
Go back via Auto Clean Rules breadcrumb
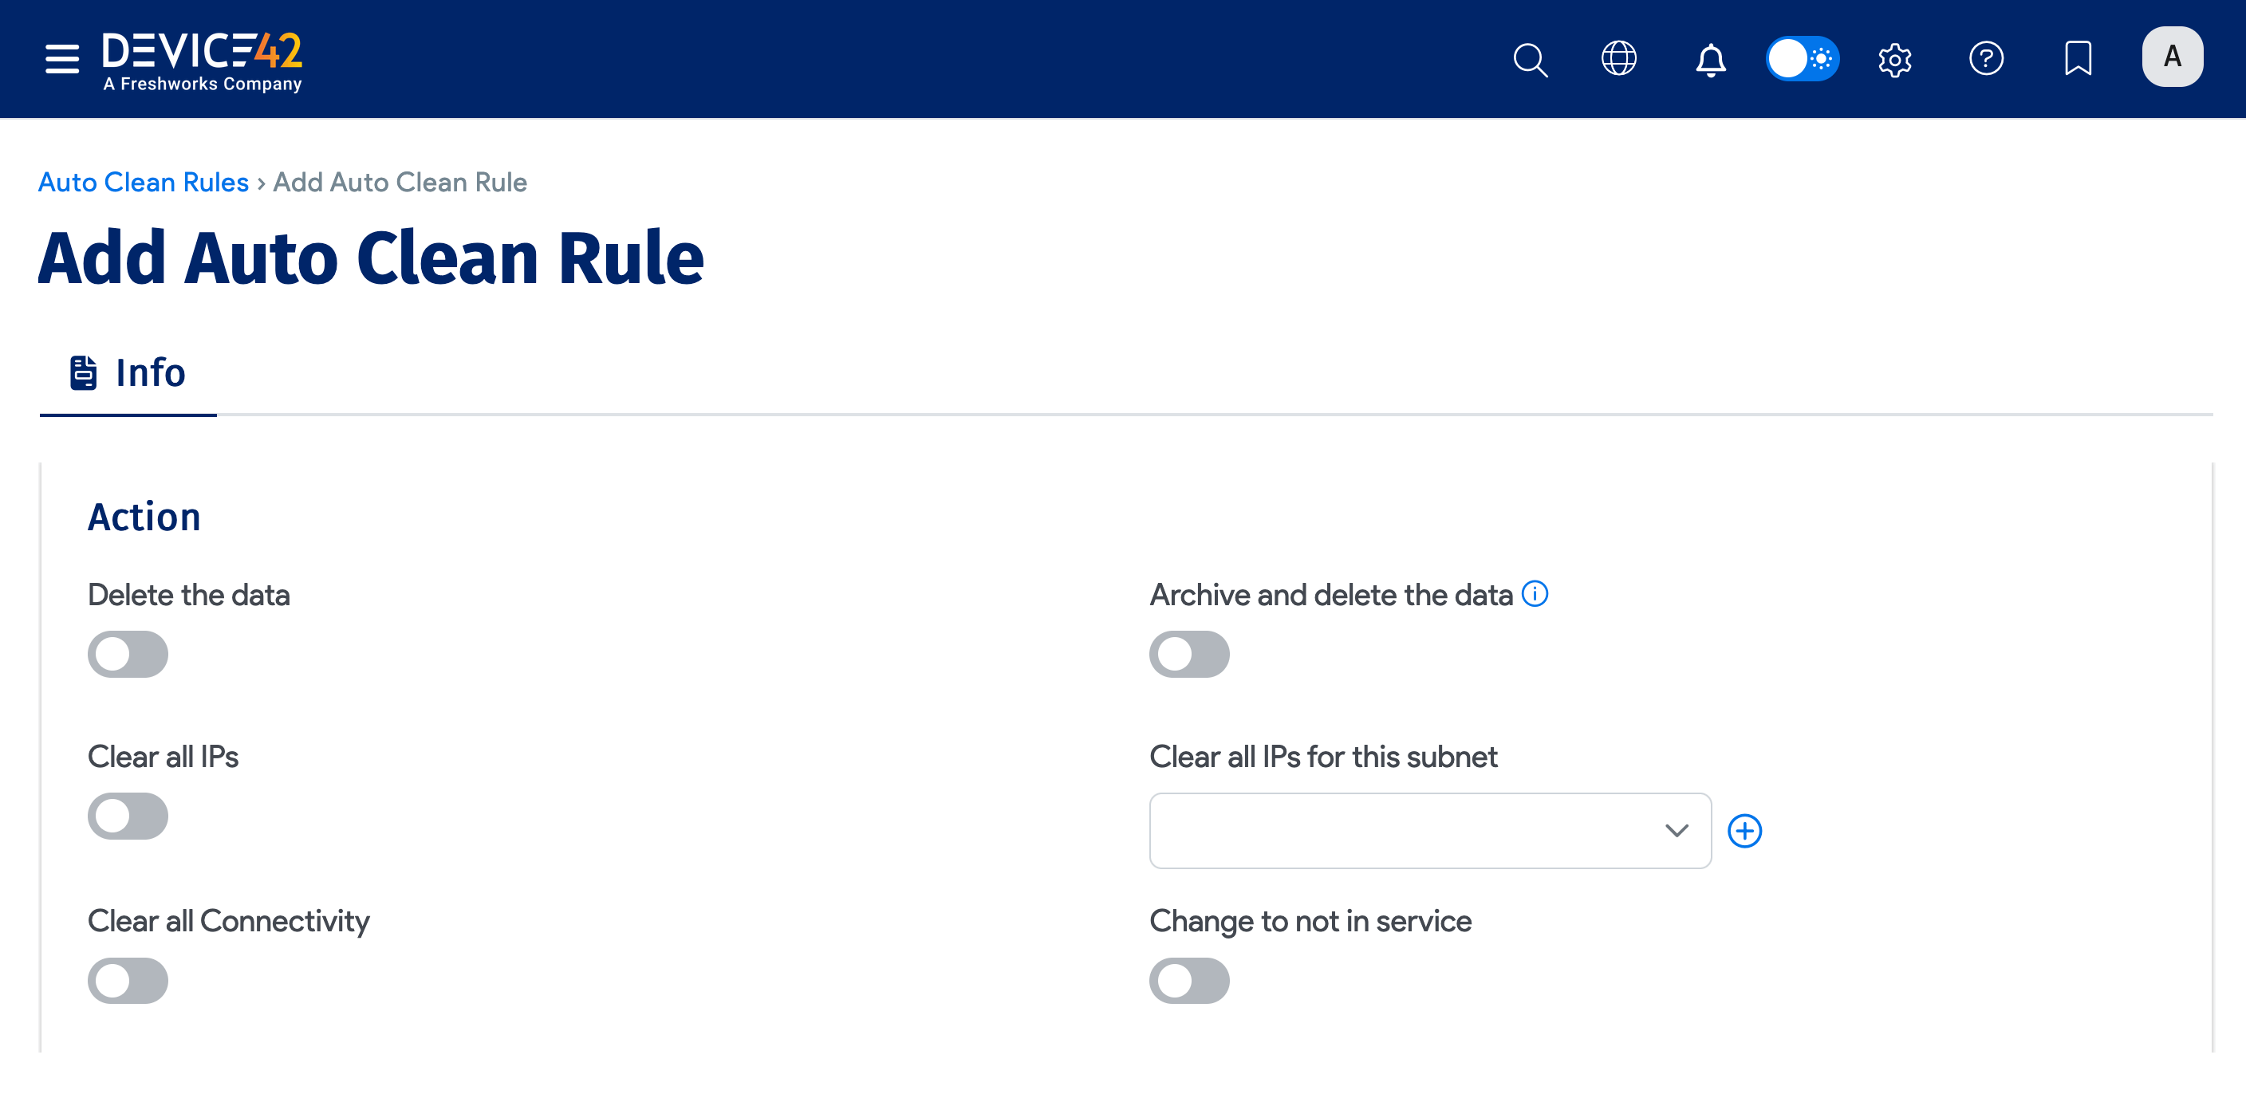[143, 182]
